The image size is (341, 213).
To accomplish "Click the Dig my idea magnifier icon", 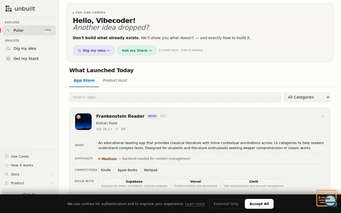I will tap(8, 49).
